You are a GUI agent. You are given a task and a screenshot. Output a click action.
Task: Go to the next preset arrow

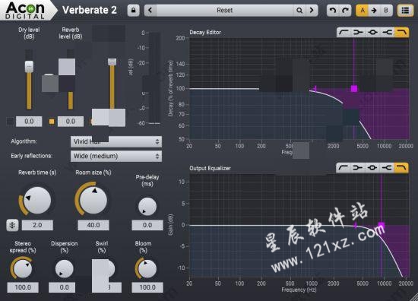pyautogui.click(x=312, y=11)
